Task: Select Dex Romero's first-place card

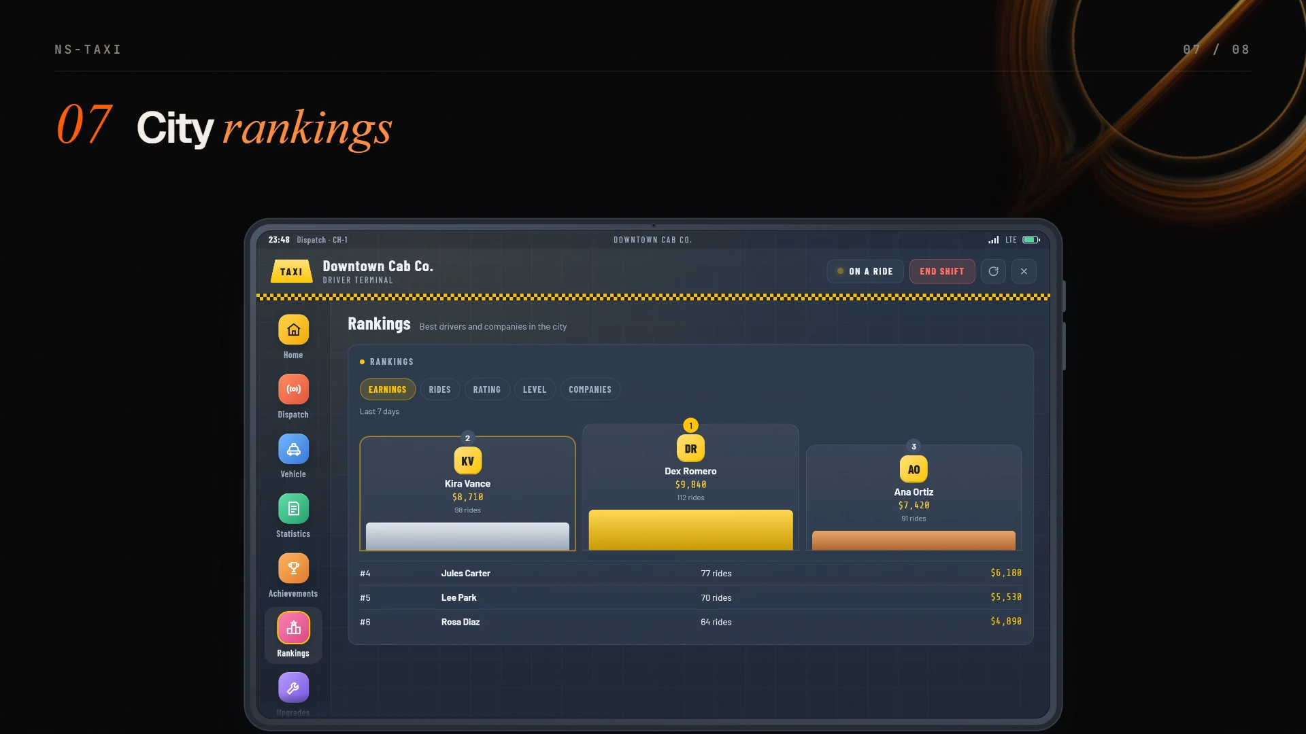Action: pos(690,487)
